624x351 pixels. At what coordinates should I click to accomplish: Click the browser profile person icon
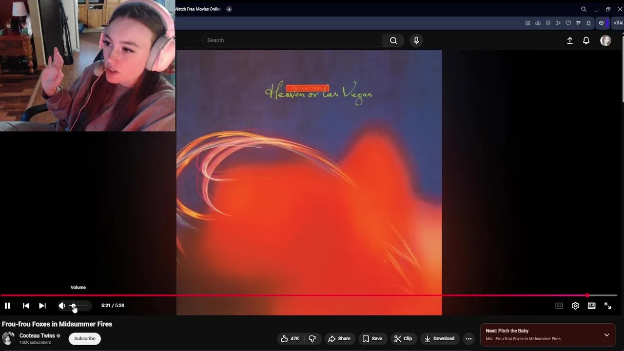tap(588, 23)
